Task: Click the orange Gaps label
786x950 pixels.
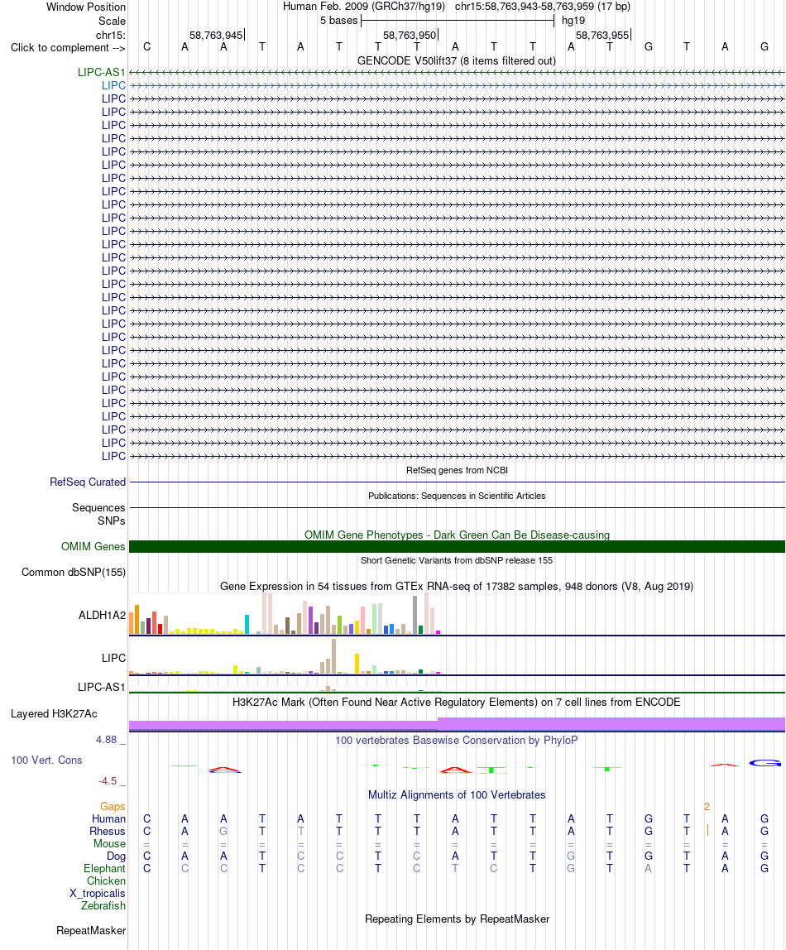Action: (113, 806)
